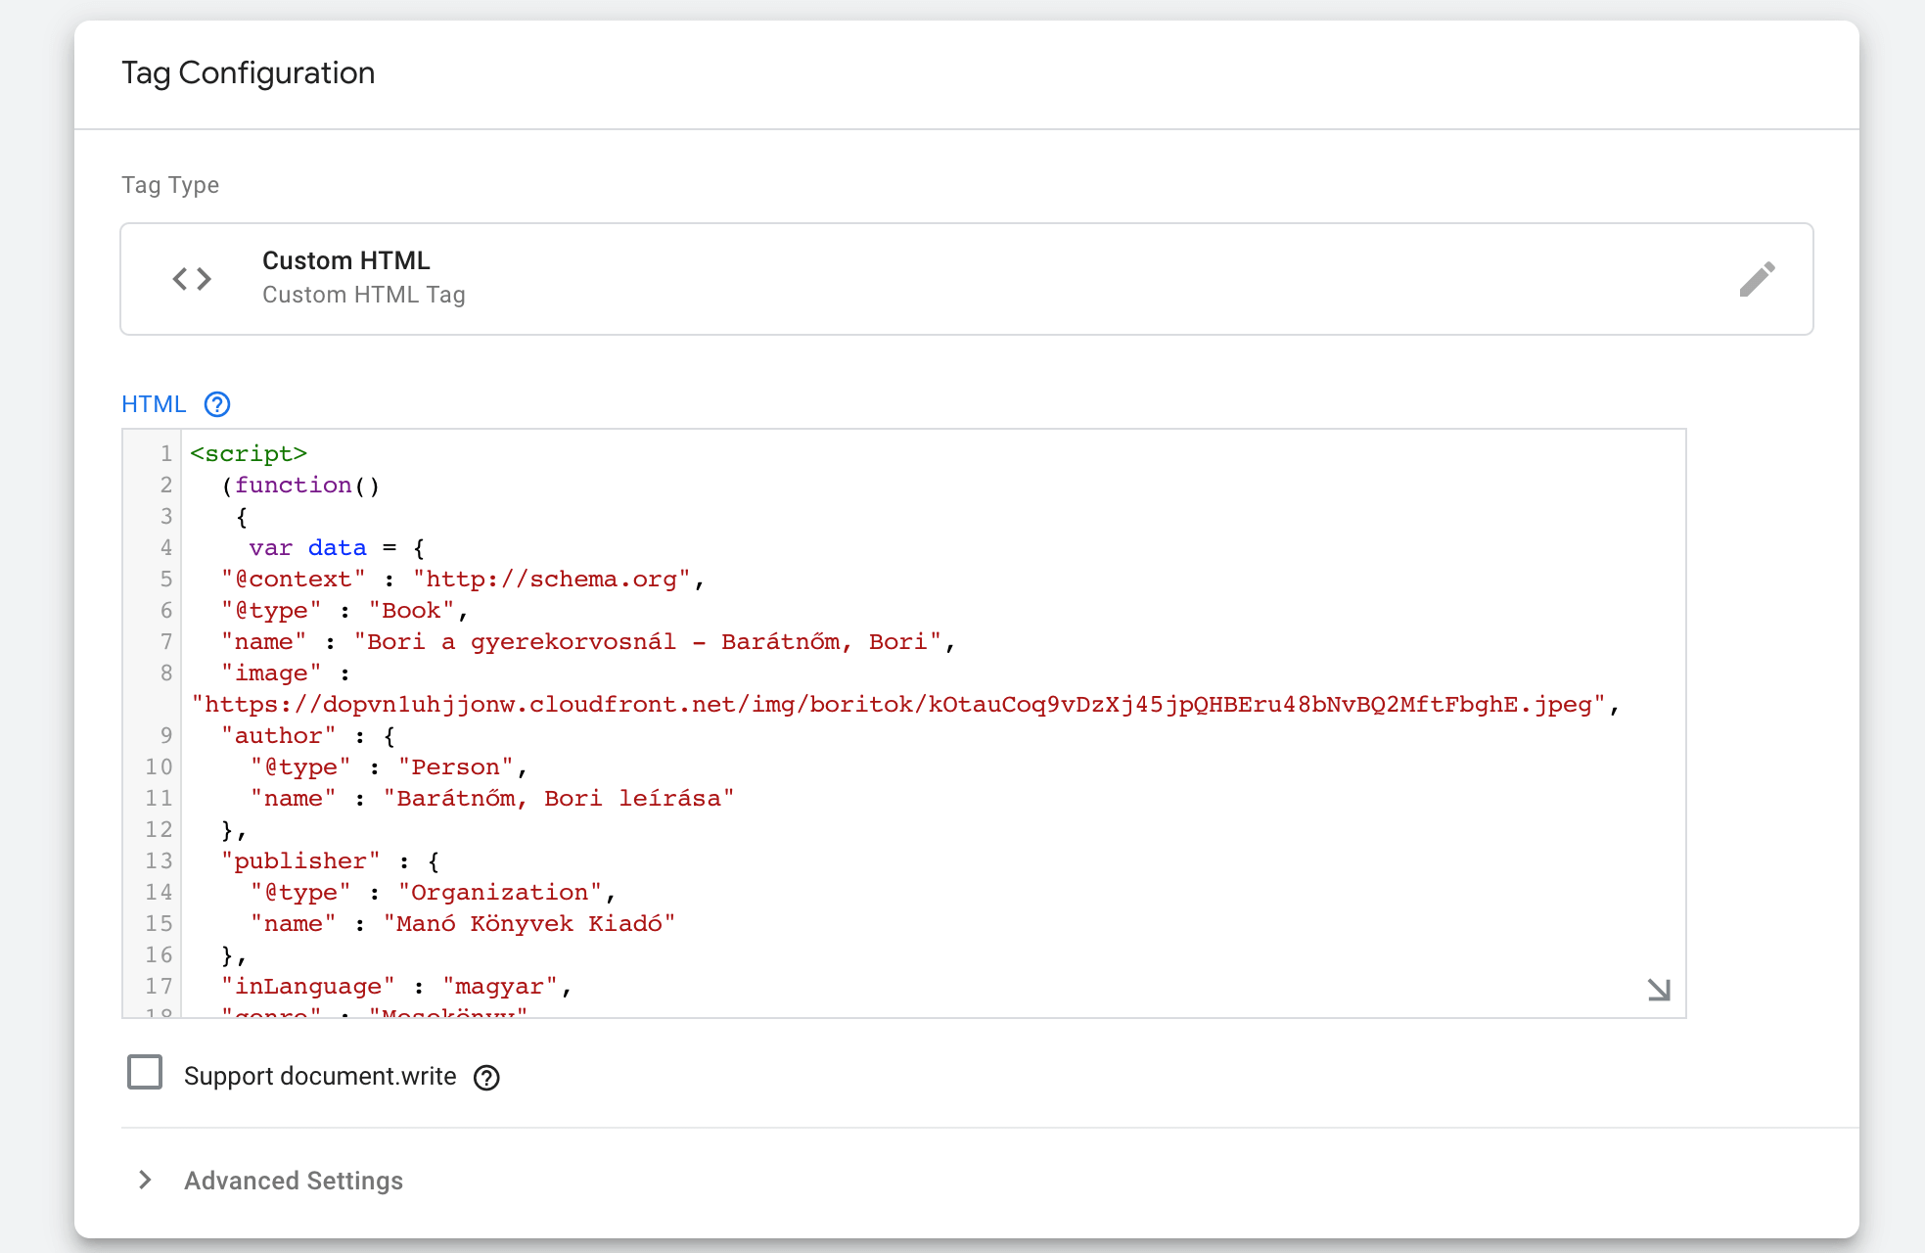The height and width of the screenshot is (1253, 1925).
Task: Click line number 9 in the gutter
Action: [166, 736]
